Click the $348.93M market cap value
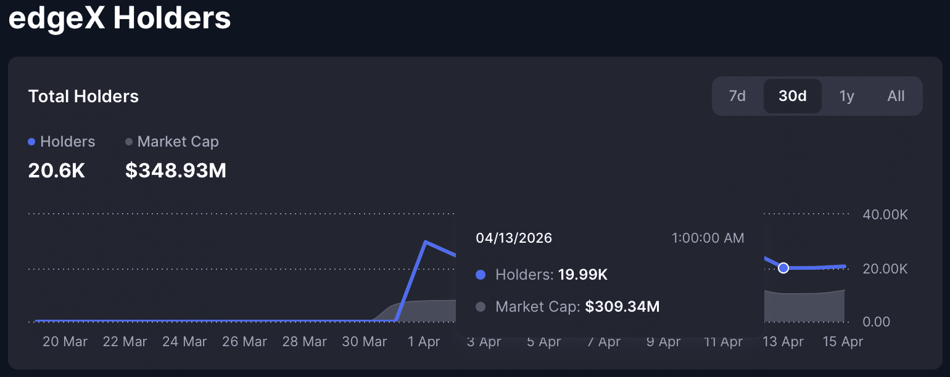This screenshot has height=377, width=950. tap(175, 171)
